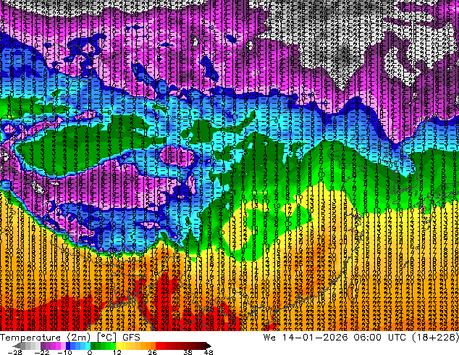Click the '26' legend label
The width and height of the screenshot is (459, 355).
[152, 352]
